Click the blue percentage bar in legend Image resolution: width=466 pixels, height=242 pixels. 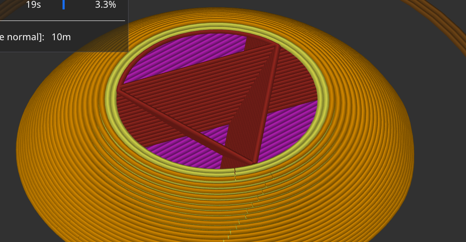[63, 4]
